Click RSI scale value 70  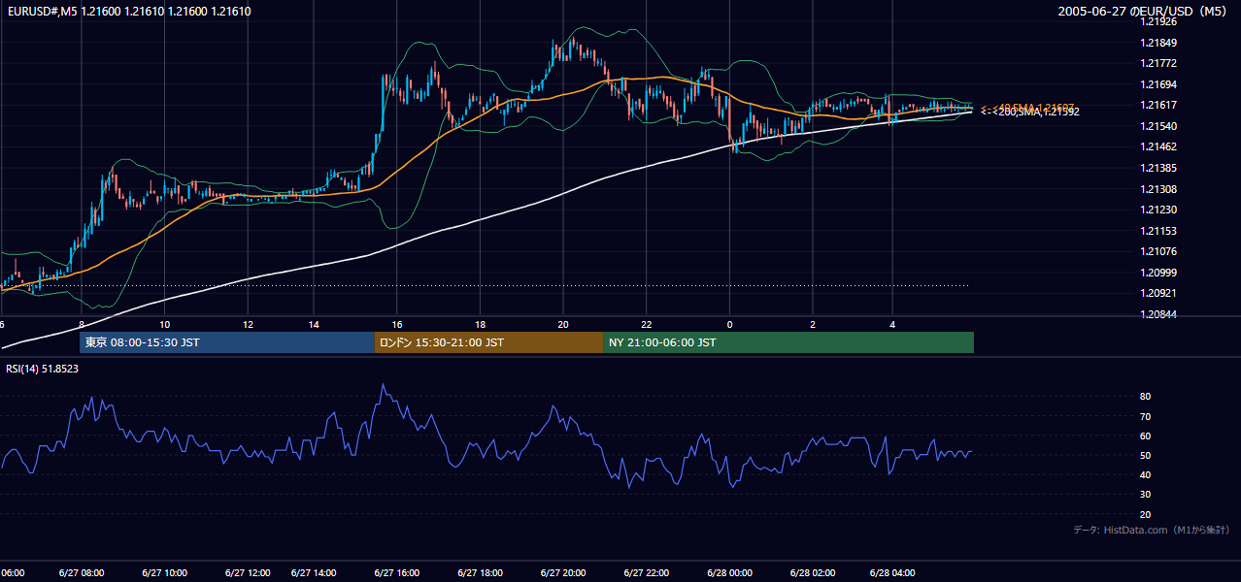coord(1146,416)
